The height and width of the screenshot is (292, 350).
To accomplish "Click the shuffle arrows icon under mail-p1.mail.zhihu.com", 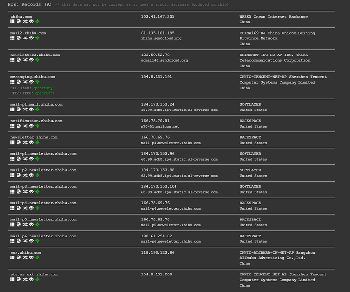I will click(x=25, y=109).
